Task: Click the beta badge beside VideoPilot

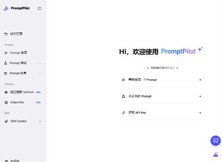Action: click(38, 102)
